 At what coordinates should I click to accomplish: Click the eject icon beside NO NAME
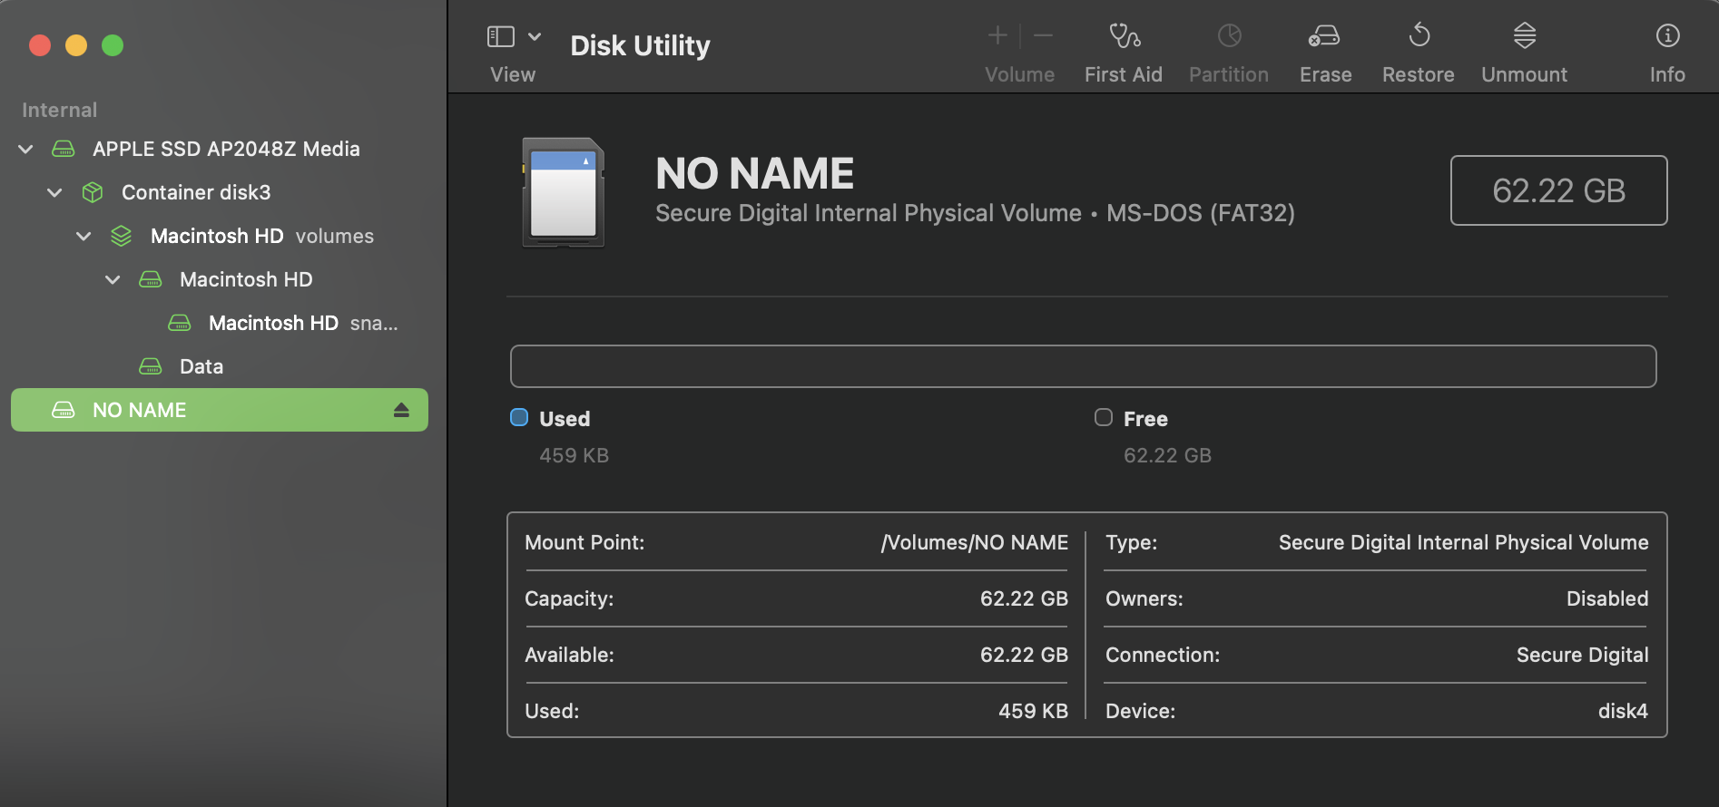(401, 411)
